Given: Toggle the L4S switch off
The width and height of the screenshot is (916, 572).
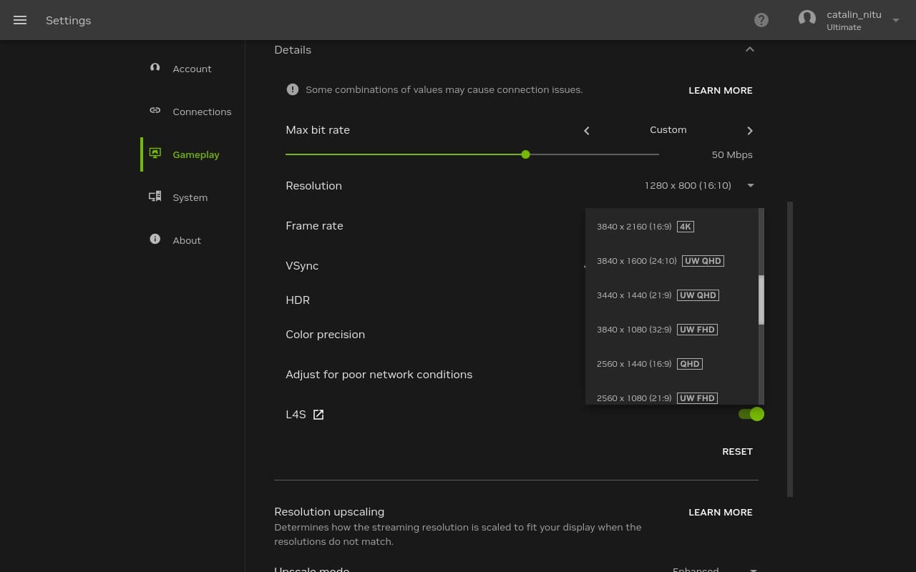Looking at the screenshot, I should pos(751,414).
